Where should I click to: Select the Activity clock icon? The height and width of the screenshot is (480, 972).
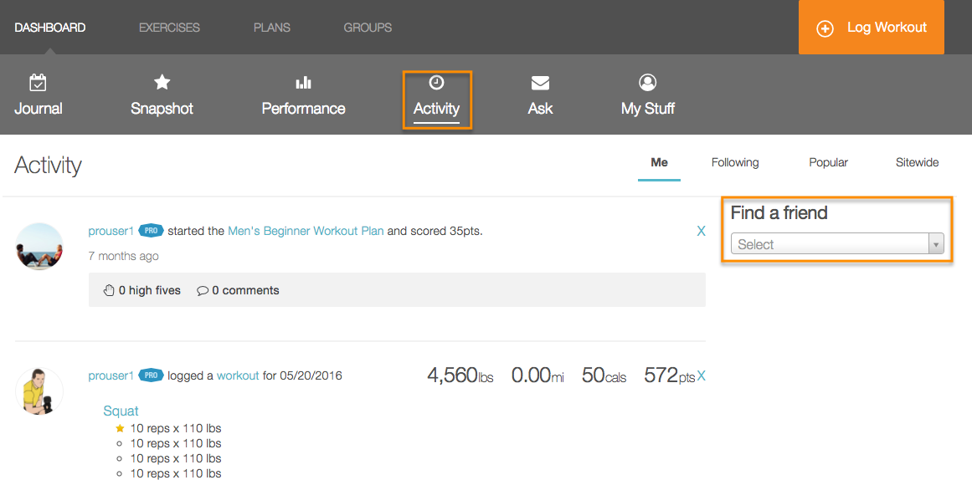tap(436, 82)
